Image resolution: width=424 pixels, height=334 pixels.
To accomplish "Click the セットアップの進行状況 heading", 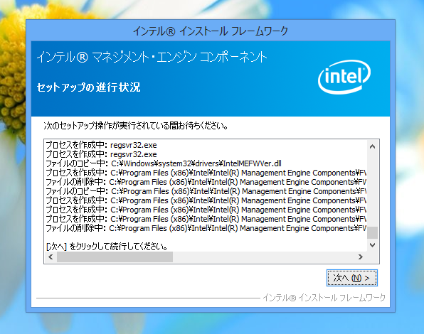I will (88, 87).
